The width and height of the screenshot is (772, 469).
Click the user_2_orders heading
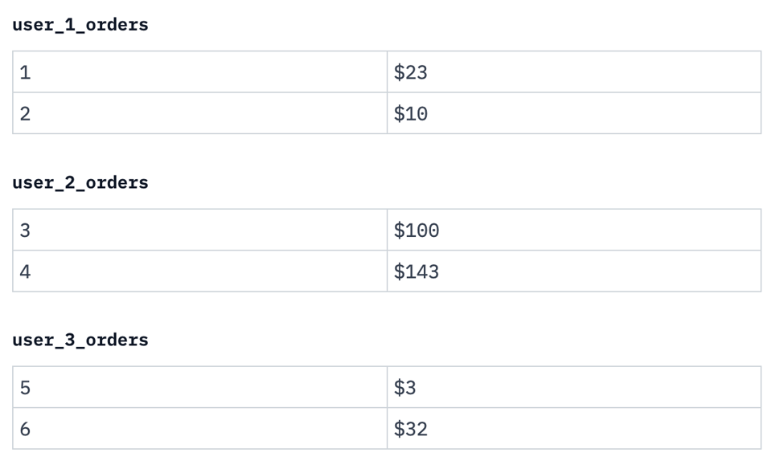pyautogui.click(x=80, y=182)
